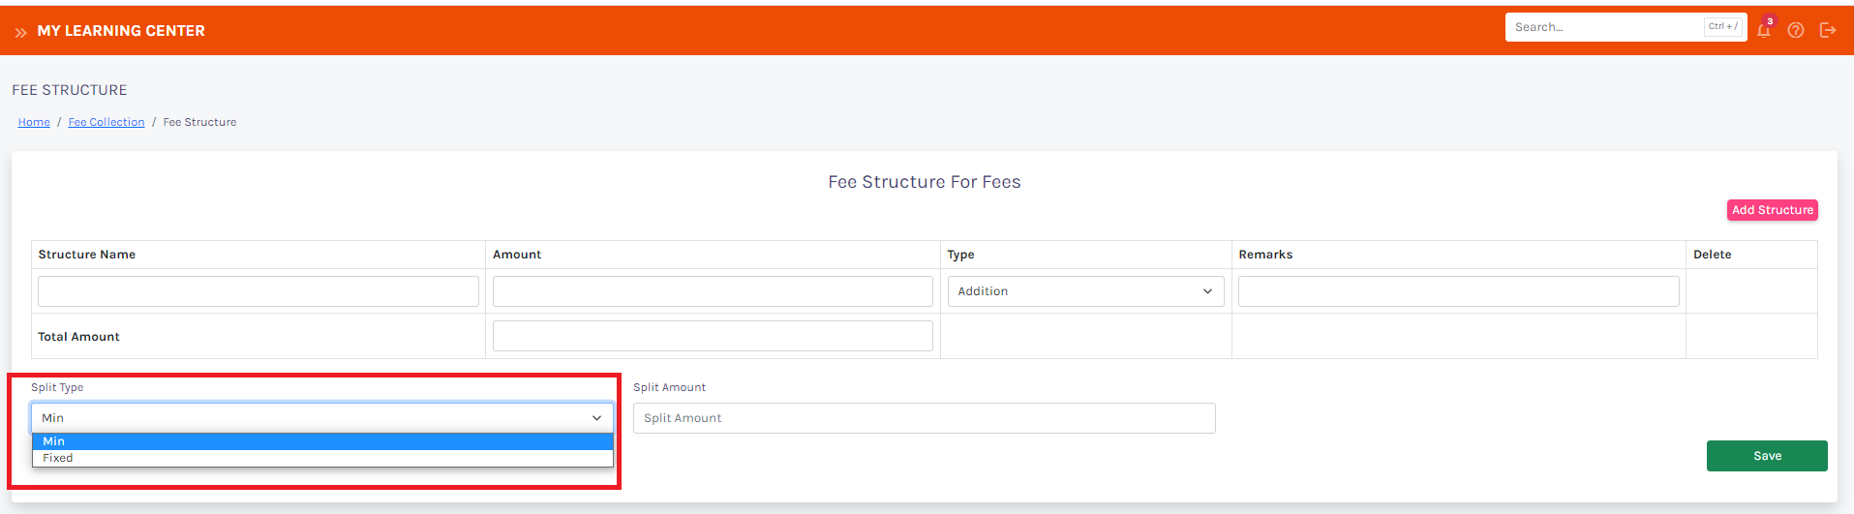Image resolution: width=1854 pixels, height=514 pixels.
Task: Open the help question mark icon
Action: (x=1796, y=30)
